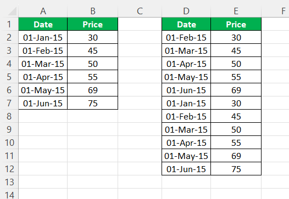Image resolution: width=289 pixels, height=199 pixels.
Task: Select price 50 in row 9
Action: coord(236,129)
